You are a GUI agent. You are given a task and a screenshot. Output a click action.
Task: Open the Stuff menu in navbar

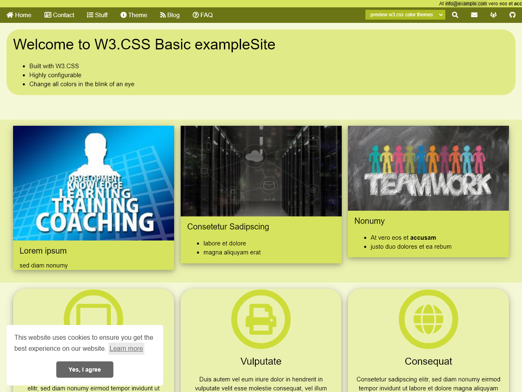tap(97, 15)
